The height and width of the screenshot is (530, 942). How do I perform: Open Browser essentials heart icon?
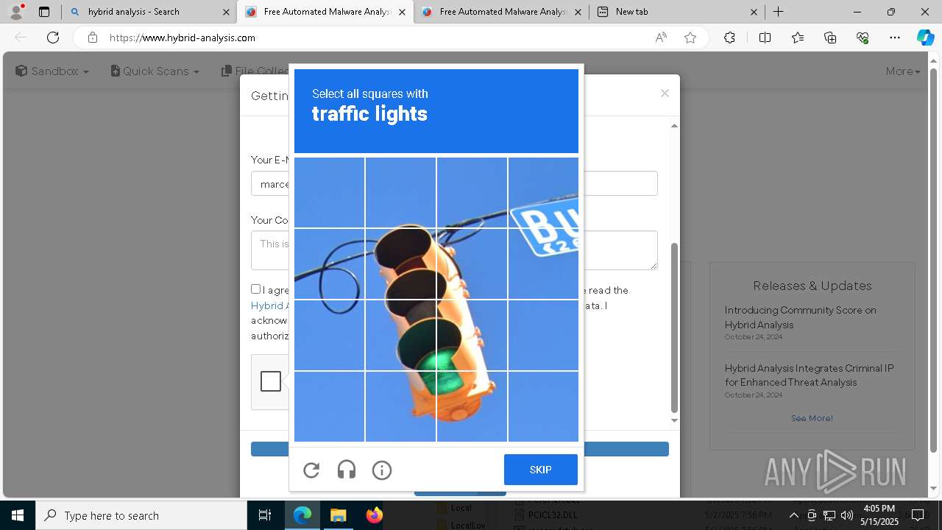(x=863, y=38)
